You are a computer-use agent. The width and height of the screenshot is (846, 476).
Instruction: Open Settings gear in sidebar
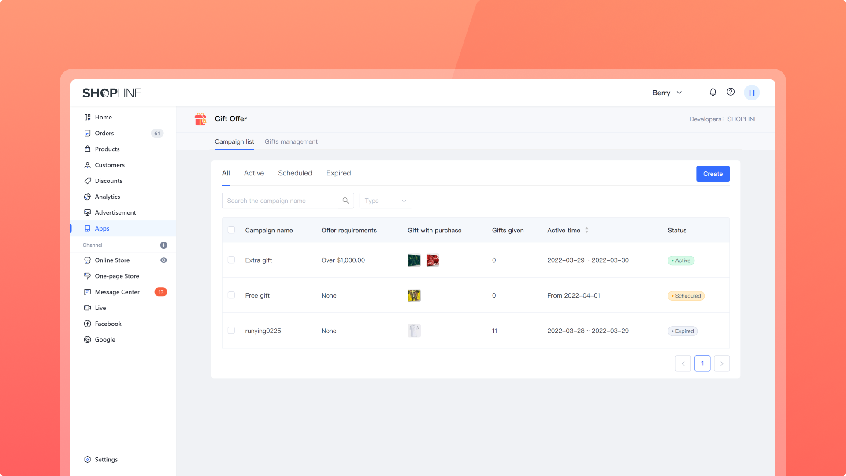click(x=87, y=459)
